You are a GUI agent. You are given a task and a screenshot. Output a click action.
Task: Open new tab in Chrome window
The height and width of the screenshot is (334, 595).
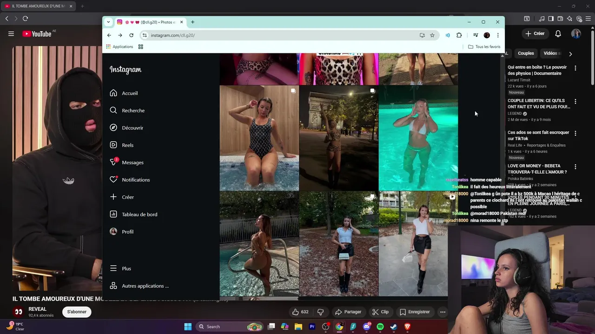(x=192, y=22)
